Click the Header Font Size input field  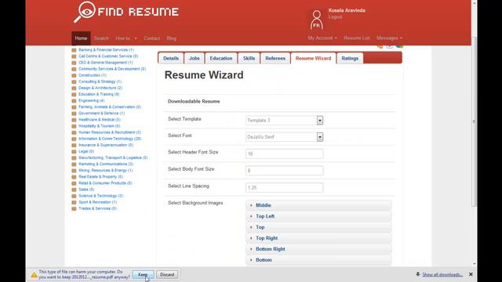(284, 154)
